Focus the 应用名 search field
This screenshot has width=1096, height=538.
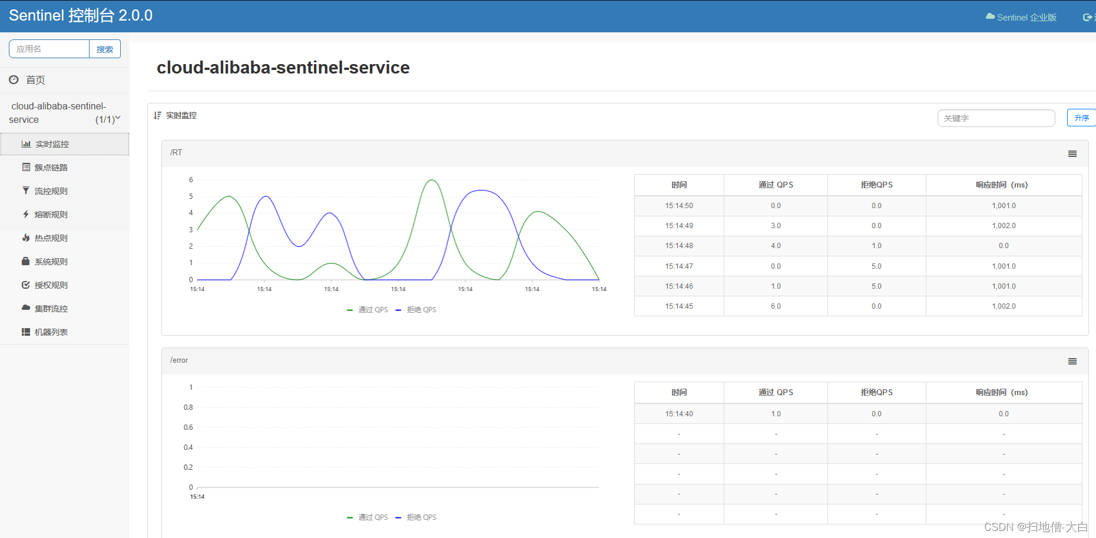pyautogui.click(x=49, y=49)
